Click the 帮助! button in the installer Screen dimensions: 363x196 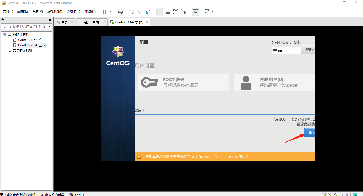click(308, 50)
